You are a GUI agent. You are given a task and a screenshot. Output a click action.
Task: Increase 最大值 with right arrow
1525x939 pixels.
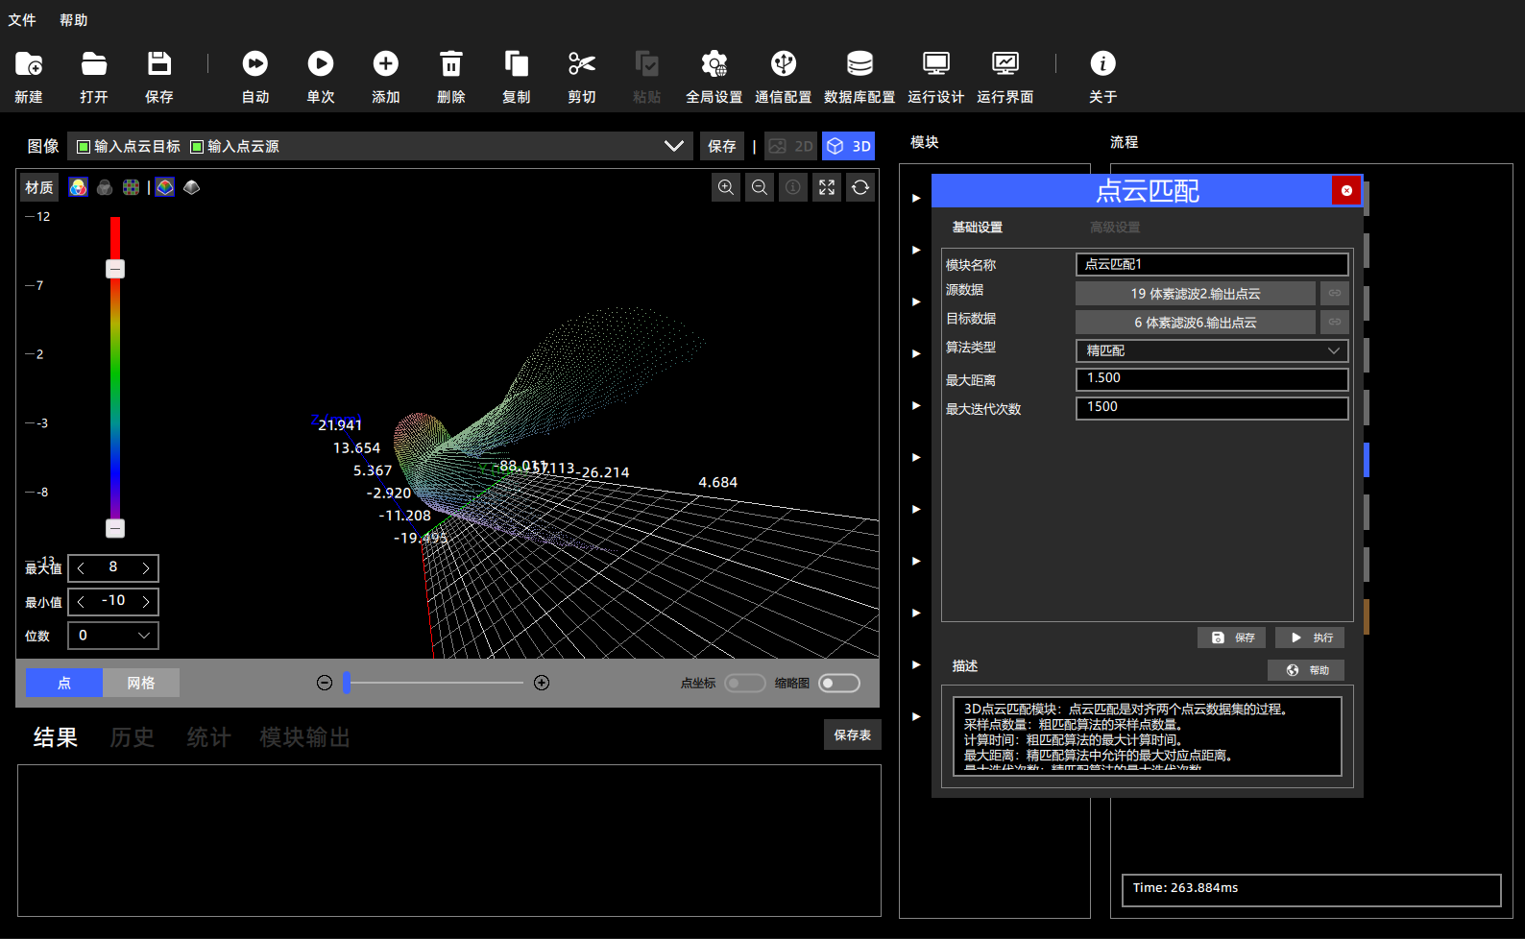point(146,568)
